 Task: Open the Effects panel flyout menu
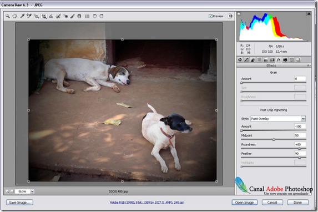(308, 65)
